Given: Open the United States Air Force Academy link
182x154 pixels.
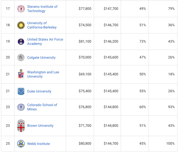Looking at the screenshot, I should (x=45, y=42).
